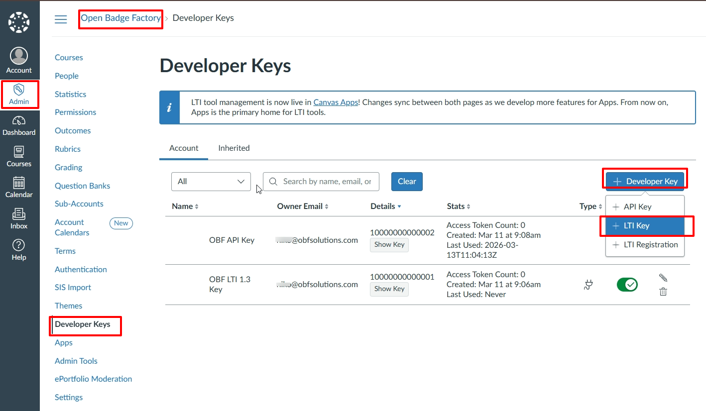The height and width of the screenshot is (411, 706).
Task: Open the Authentication sidebar link
Action: pyautogui.click(x=81, y=270)
